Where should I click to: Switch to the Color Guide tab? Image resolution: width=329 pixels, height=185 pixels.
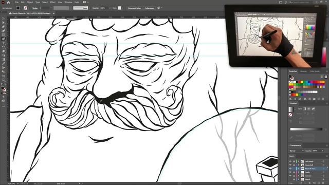click(315, 71)
